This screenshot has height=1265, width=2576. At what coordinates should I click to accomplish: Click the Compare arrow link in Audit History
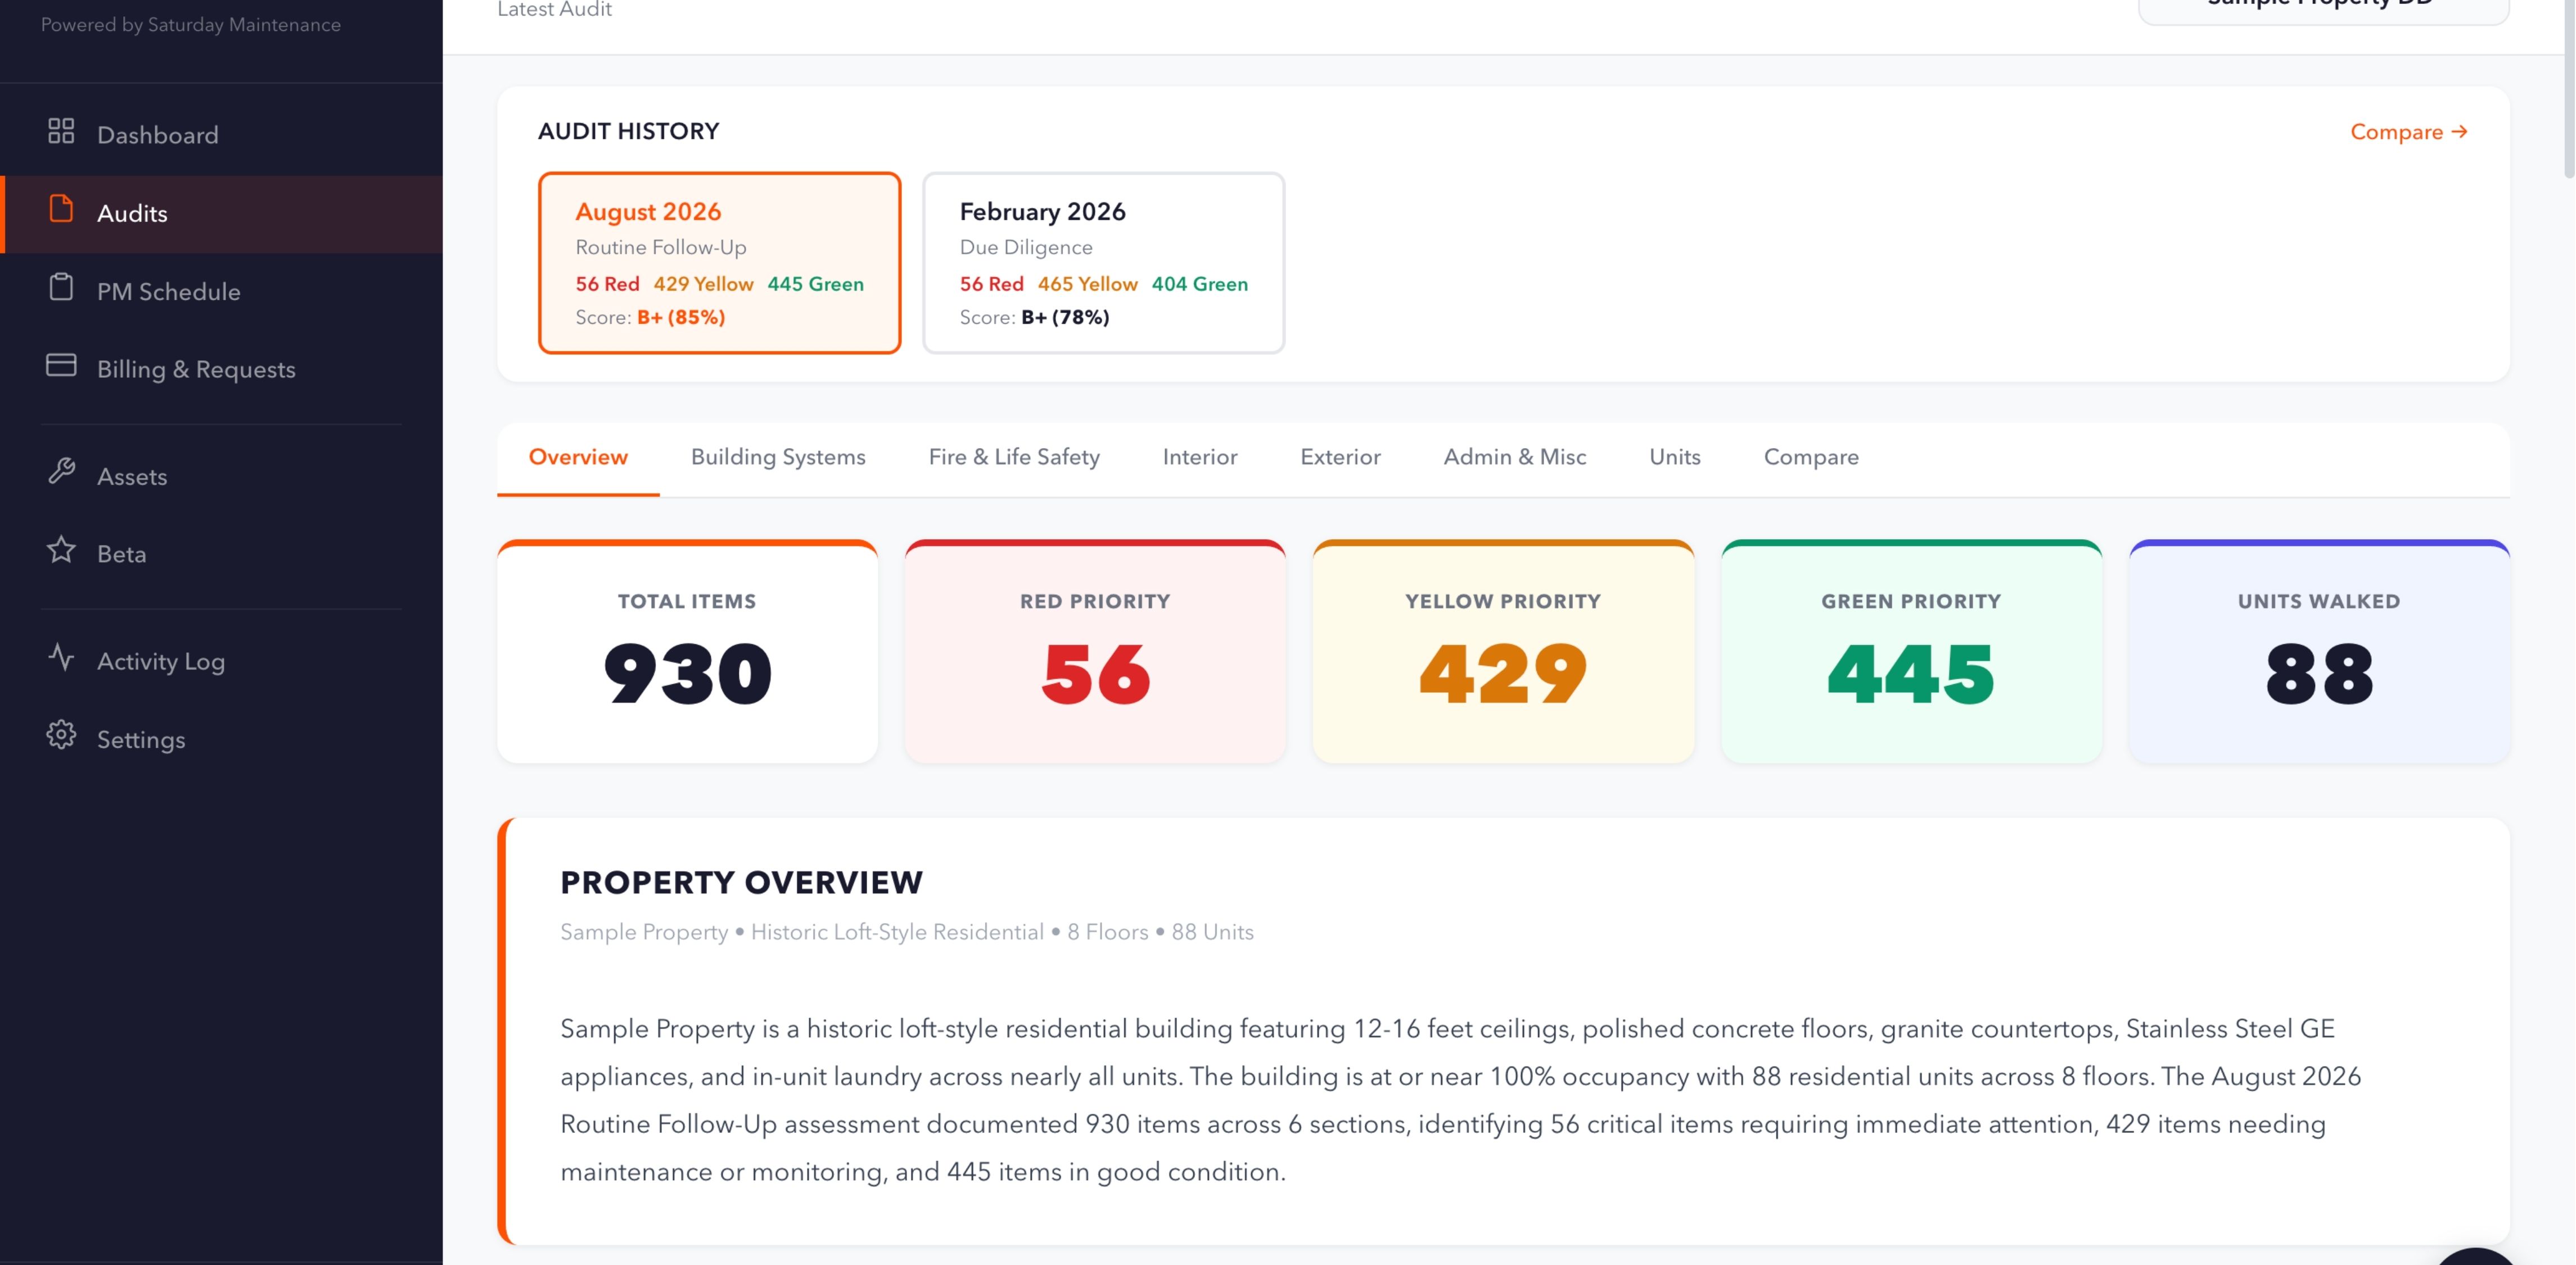[x=2409, y=132]
